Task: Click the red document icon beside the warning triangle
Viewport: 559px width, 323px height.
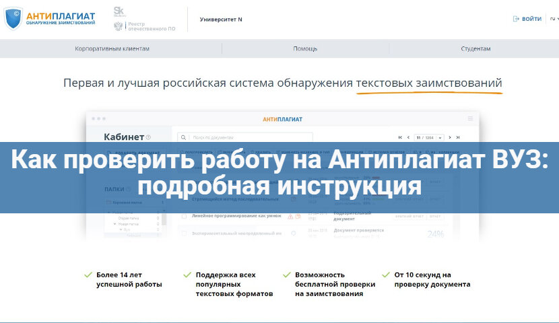Action: click(x=298, y=216)
